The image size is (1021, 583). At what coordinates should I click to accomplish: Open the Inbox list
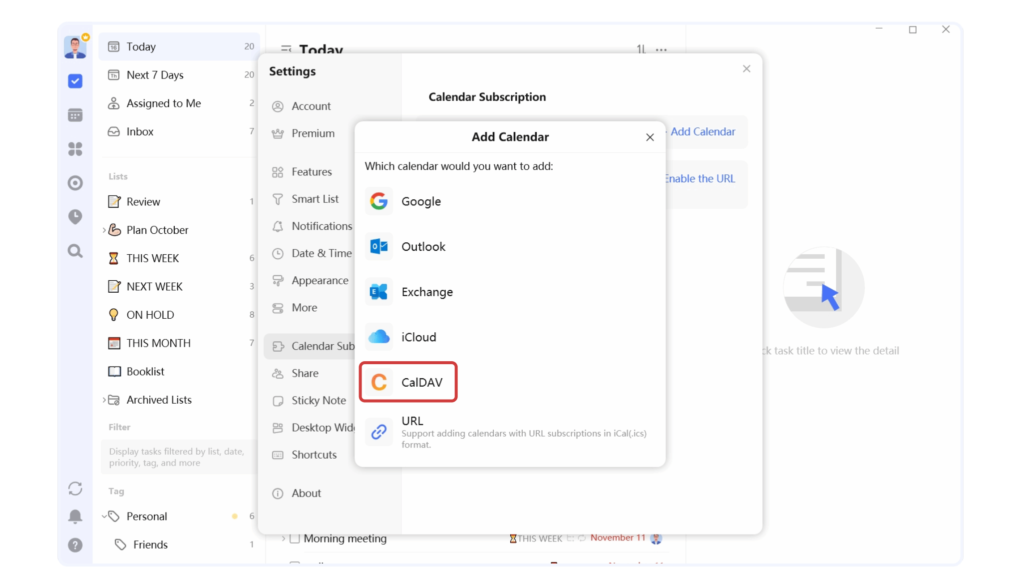click(179, 131)
